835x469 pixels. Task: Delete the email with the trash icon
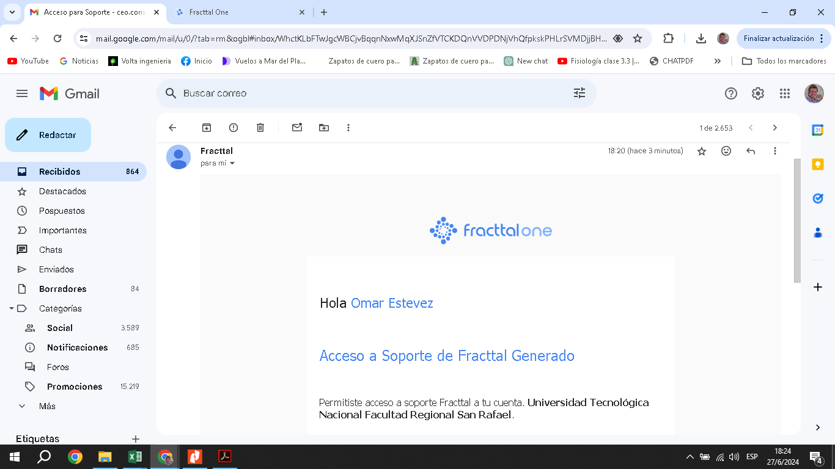[x=260, y=128]
